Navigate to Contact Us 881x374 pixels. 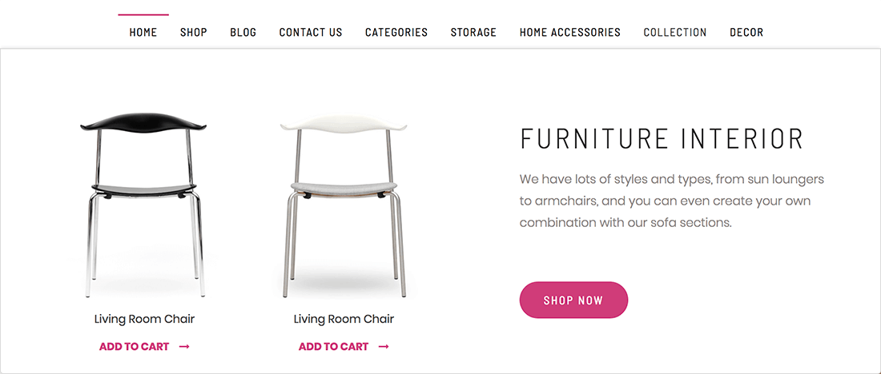pyautogui.click(x=310, y=33)
